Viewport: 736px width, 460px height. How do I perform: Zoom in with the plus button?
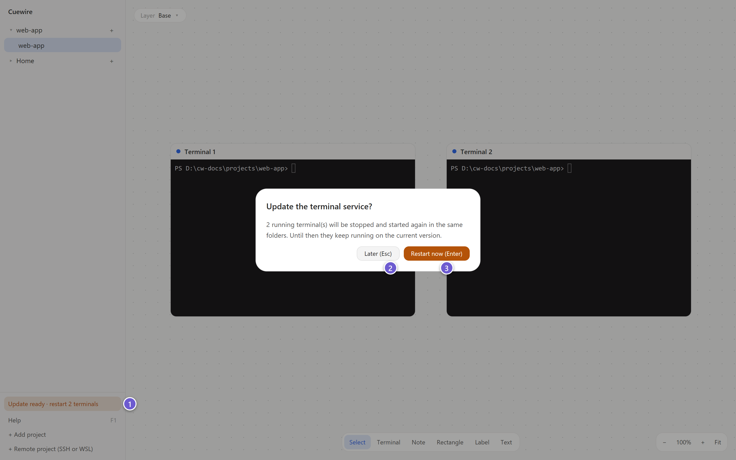703,442
